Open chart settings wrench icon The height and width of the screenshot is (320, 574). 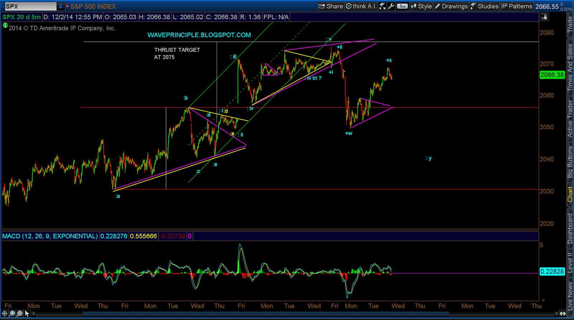click(391, 6)
